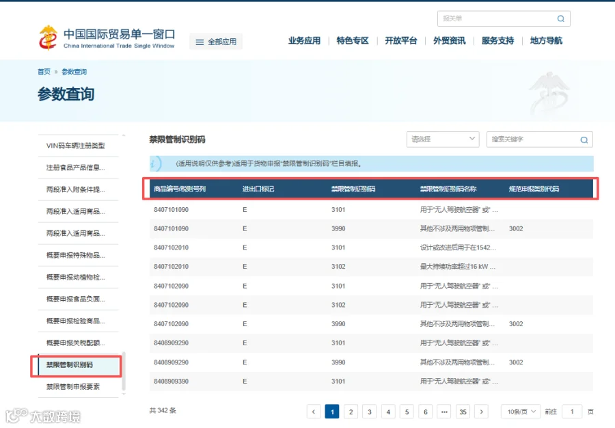This screenshot has width=615, height=428.
Task: Open the 10条/页 page size dropdown
Action: 521,412
